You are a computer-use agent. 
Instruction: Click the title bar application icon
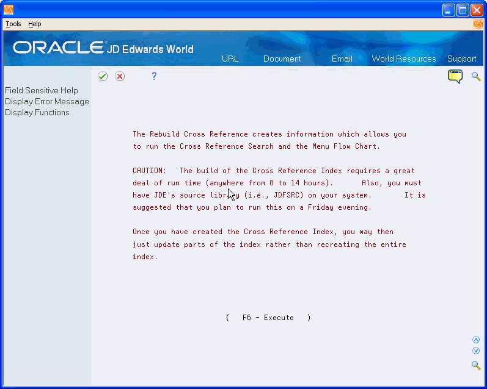[9, 10]
